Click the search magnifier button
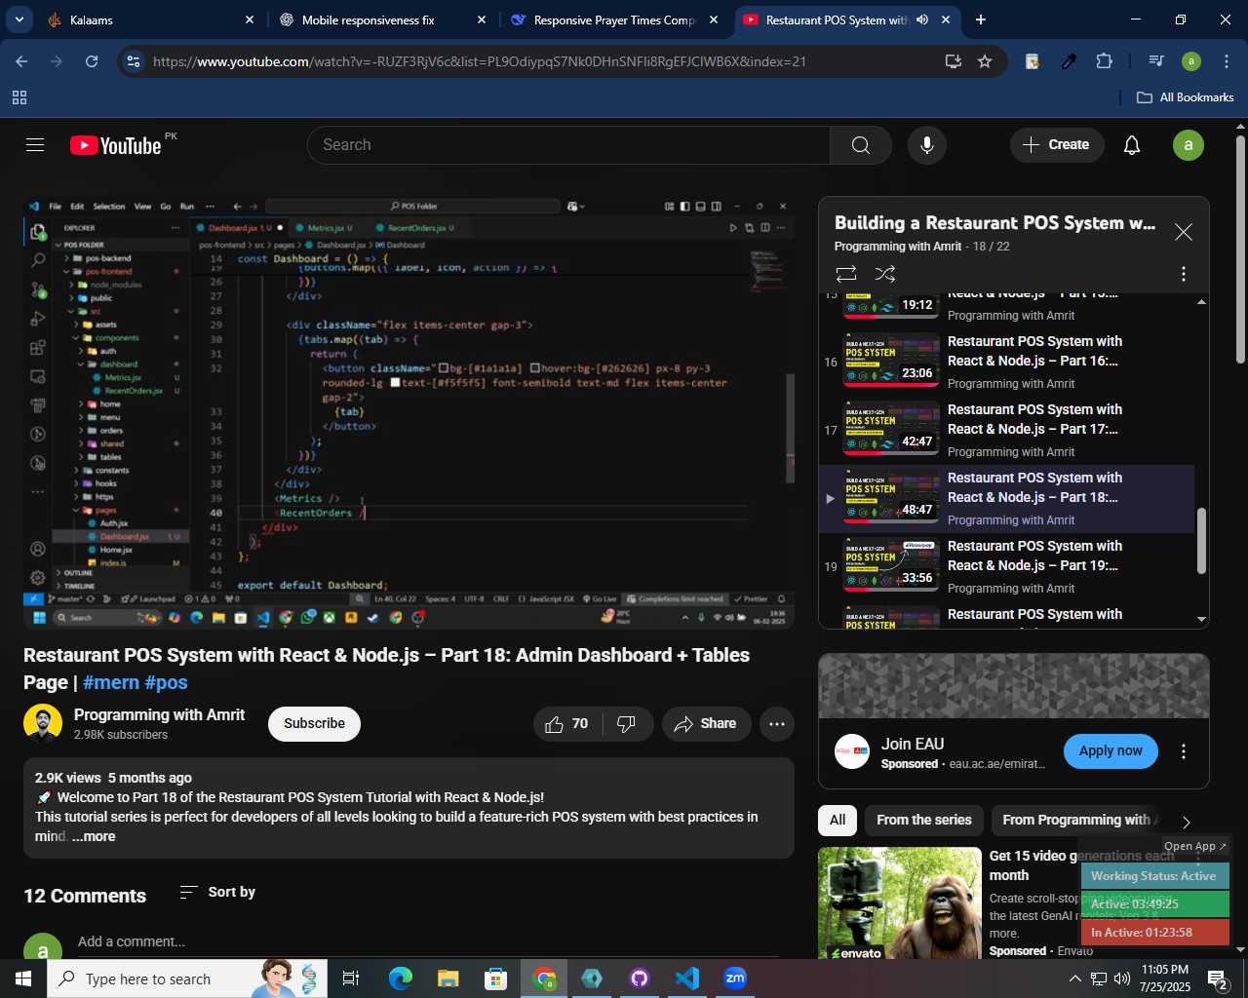Screen dimensions: 1248x998 (x=860, y=145)
